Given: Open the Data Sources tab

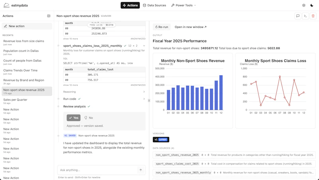Looking at the screenshot, I should (x=154, y=5).
